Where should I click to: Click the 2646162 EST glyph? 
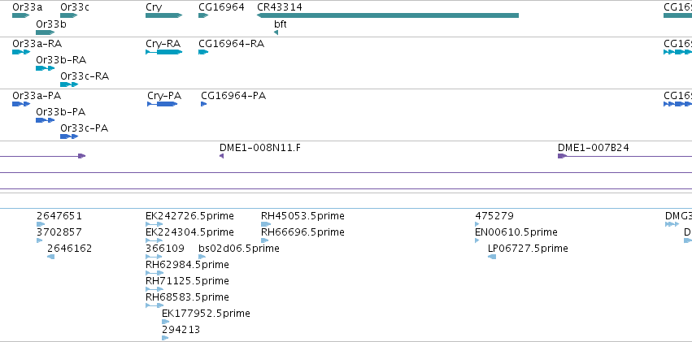tap(50, 257)
